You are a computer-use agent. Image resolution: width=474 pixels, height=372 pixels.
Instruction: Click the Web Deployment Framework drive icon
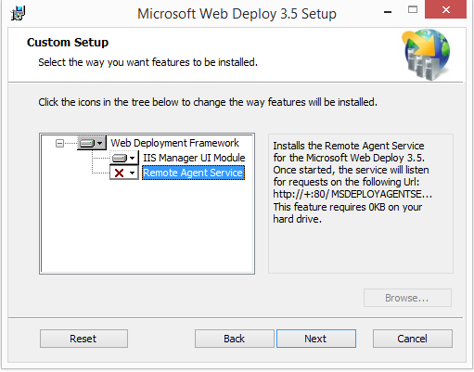point(87,143)
